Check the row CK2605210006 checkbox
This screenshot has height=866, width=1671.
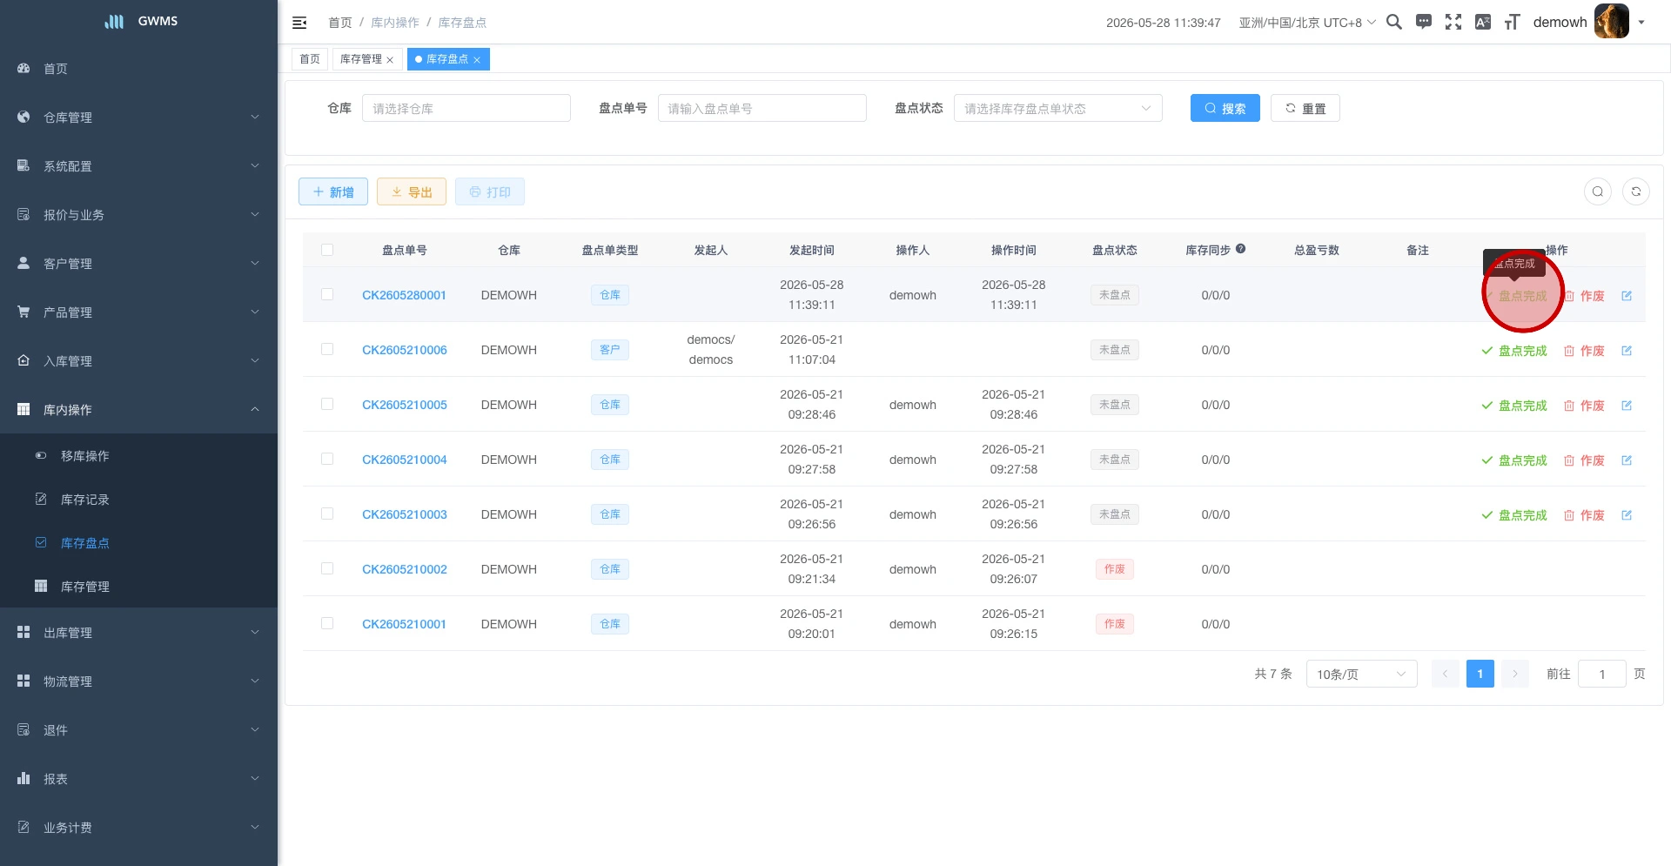[327, 349]
